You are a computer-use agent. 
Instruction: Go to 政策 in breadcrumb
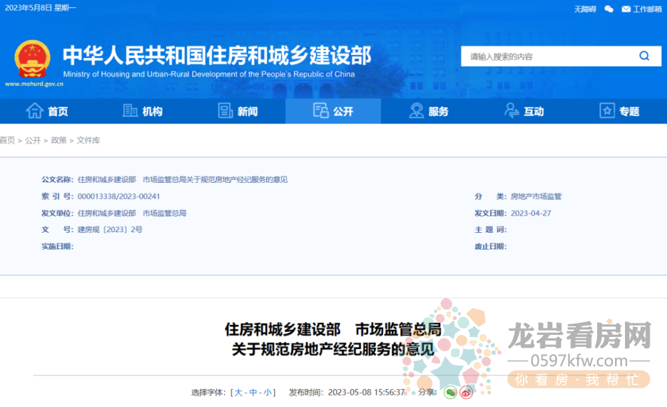pos(59,140)
